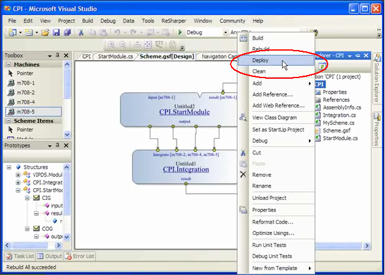Image resolution: width=385 pixels, height=275 pixels.
Task: Open the Solution Explorer side tab
Action: tap(377, 79)
